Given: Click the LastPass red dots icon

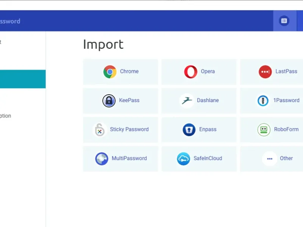Looking at the screenshot, I should (265, 72).
